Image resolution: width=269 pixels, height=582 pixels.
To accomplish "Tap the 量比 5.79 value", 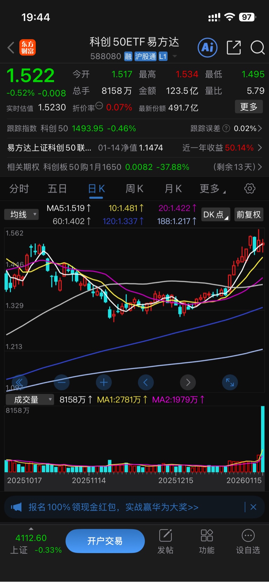I will [255, 91].
